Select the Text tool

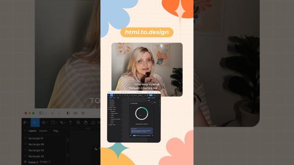coord(70,122)
